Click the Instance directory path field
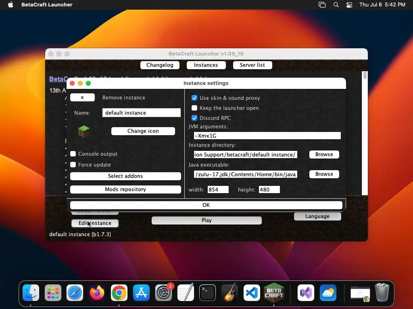 point(246,154)
